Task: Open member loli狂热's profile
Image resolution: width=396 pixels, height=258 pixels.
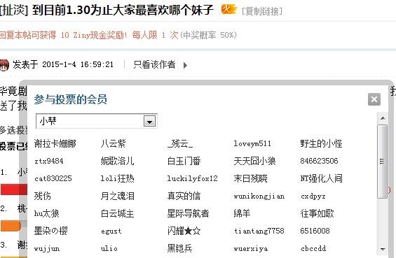Action: click(x=118, y=178)
